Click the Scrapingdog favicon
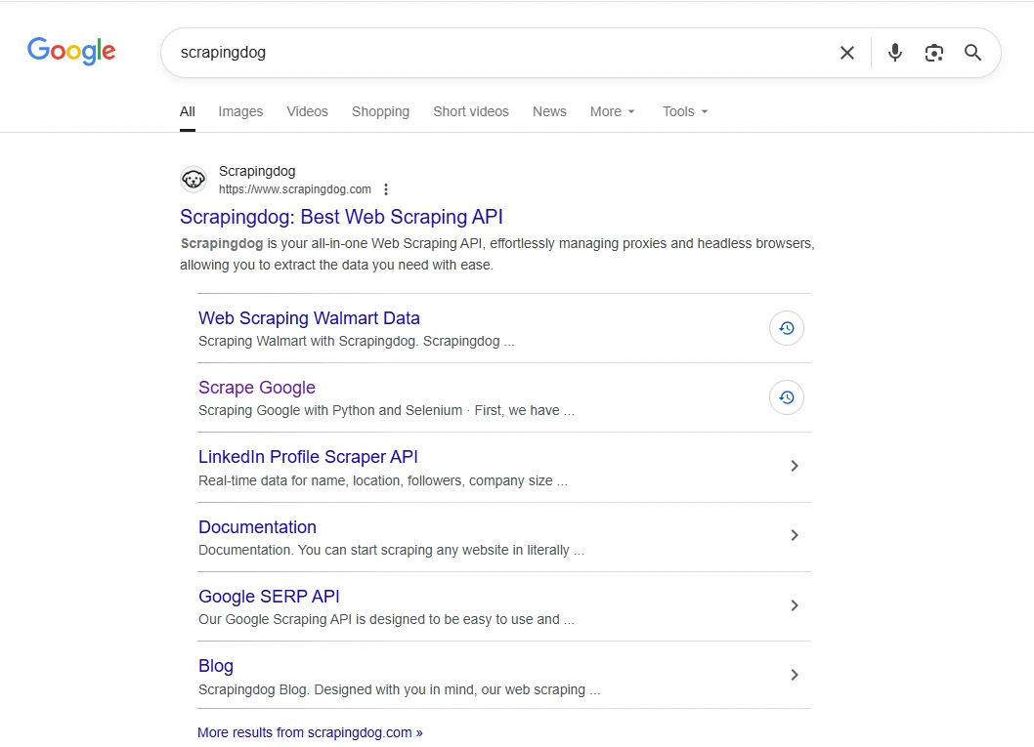Image resolution: width=1034 pixels, height=747 pixels. pos(194,180)
